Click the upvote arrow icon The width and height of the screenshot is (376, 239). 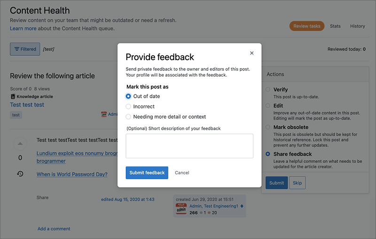click(x=20, y=143)
